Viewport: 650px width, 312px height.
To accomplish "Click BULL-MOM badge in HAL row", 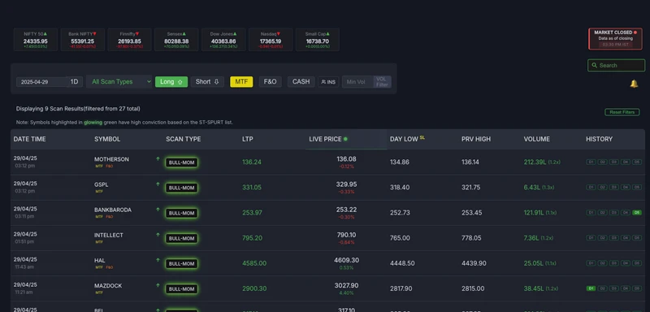I will tap(181, 263).
